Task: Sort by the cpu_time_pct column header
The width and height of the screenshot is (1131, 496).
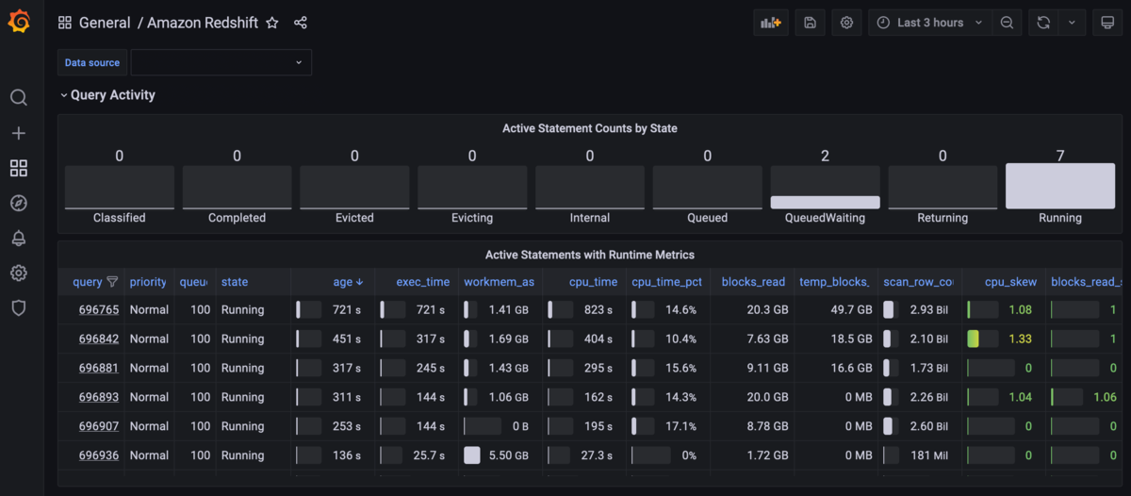Action: click(x=667, y=282)
